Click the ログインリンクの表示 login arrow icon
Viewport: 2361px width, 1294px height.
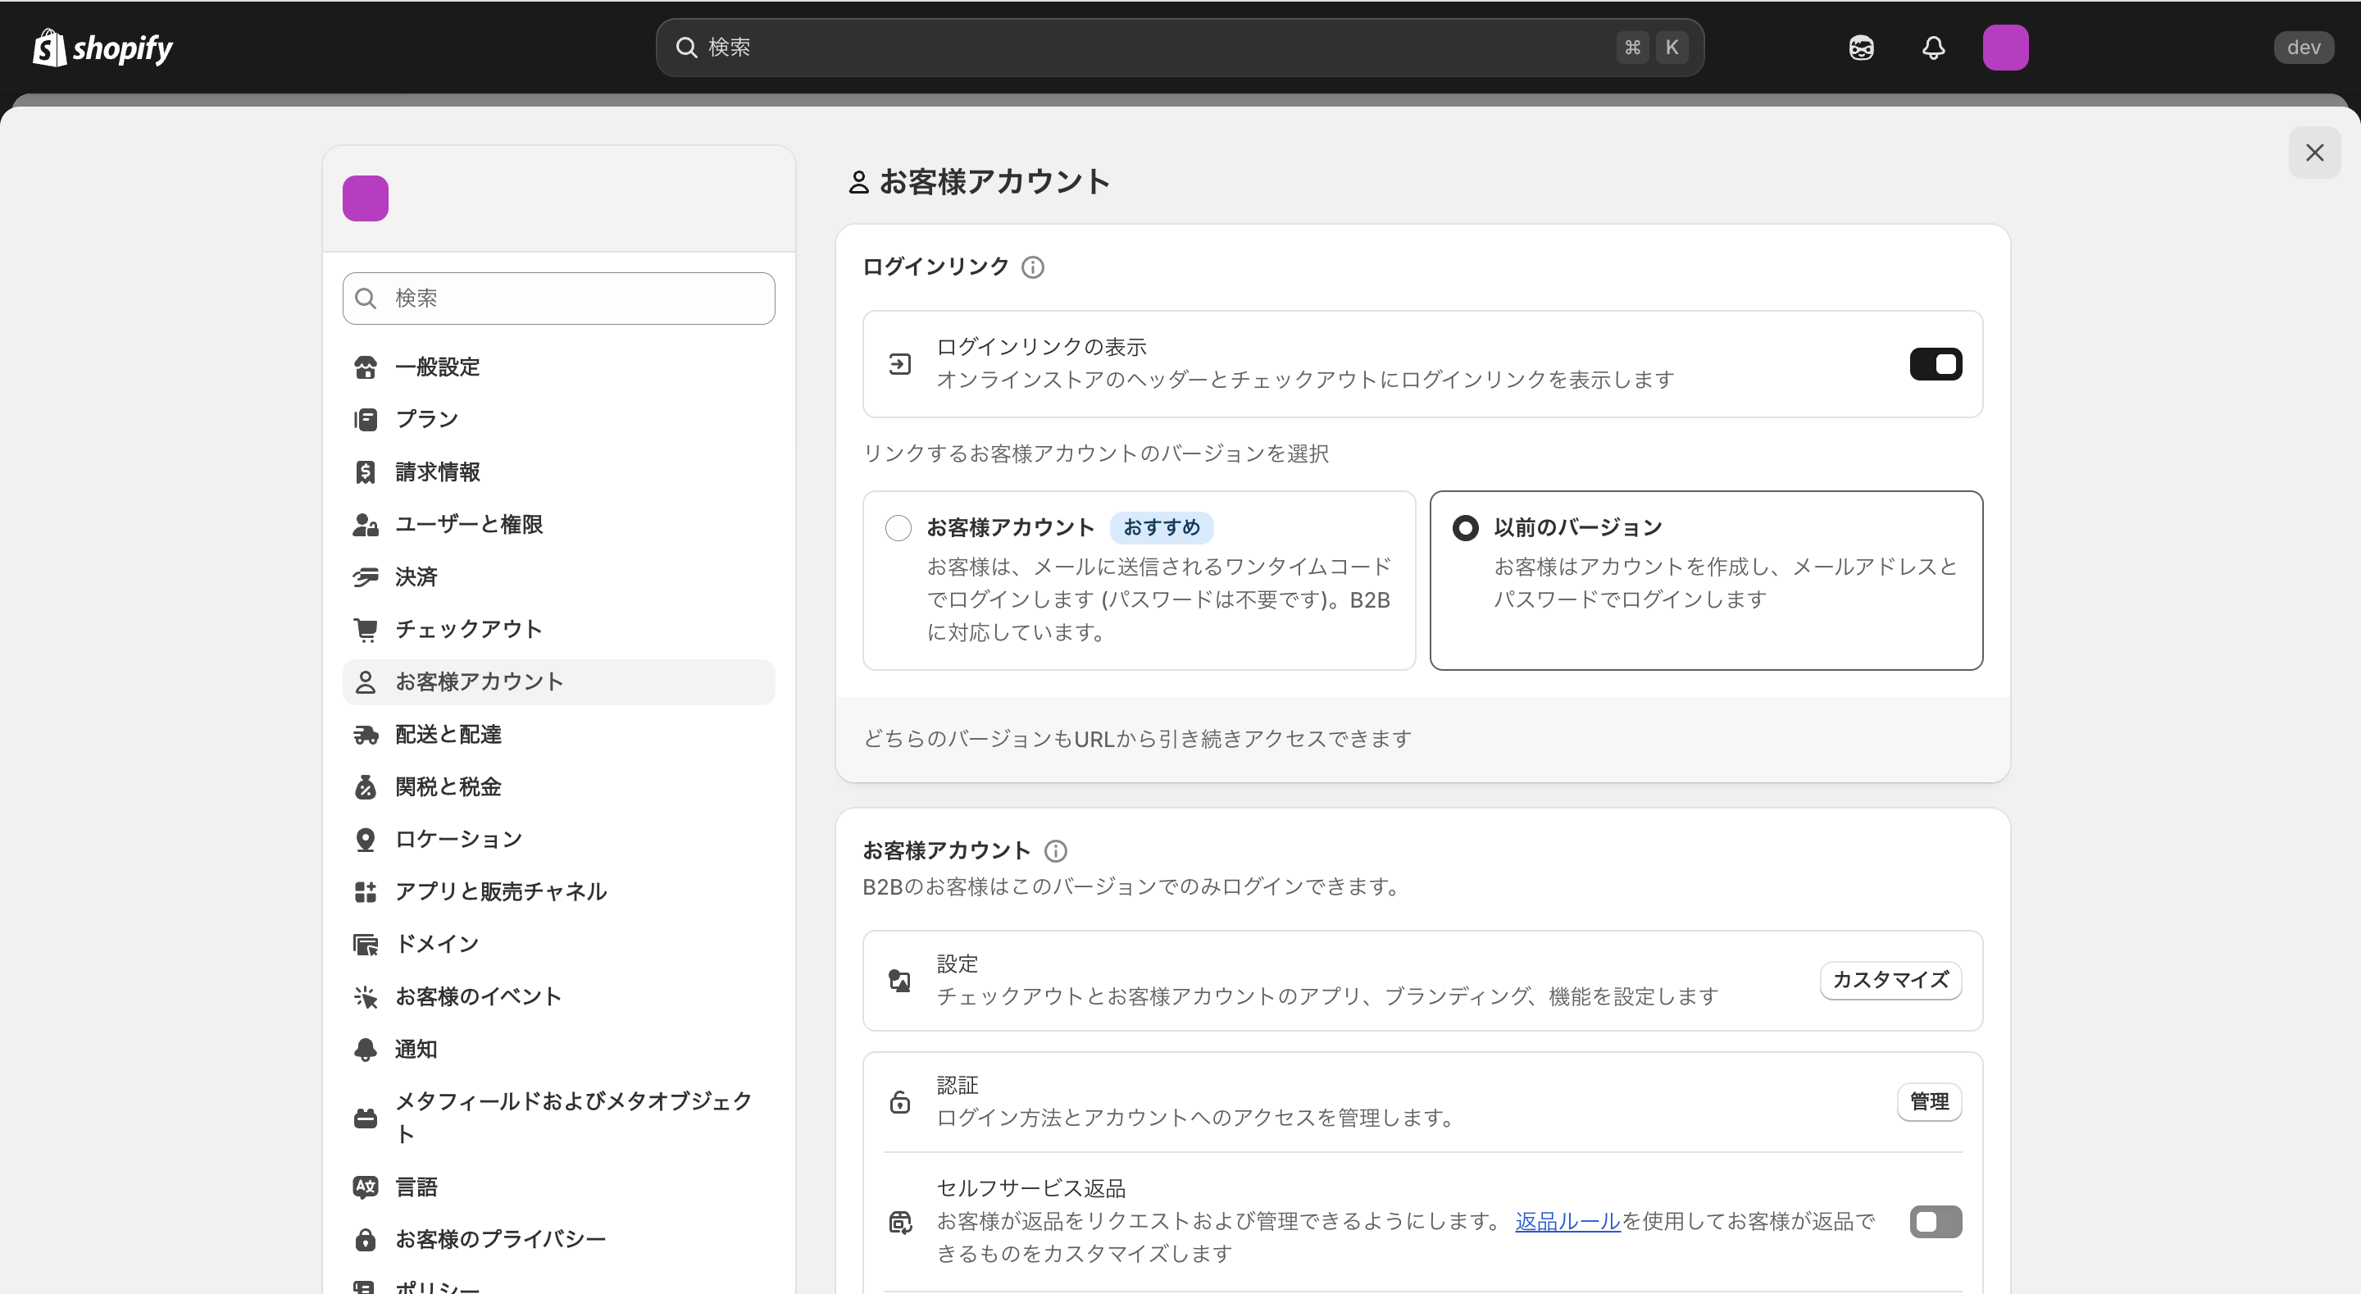[x=900, y=364]
